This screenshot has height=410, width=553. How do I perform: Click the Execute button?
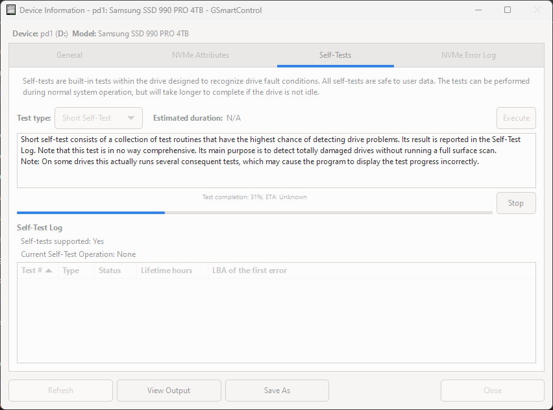coord(516,118)
